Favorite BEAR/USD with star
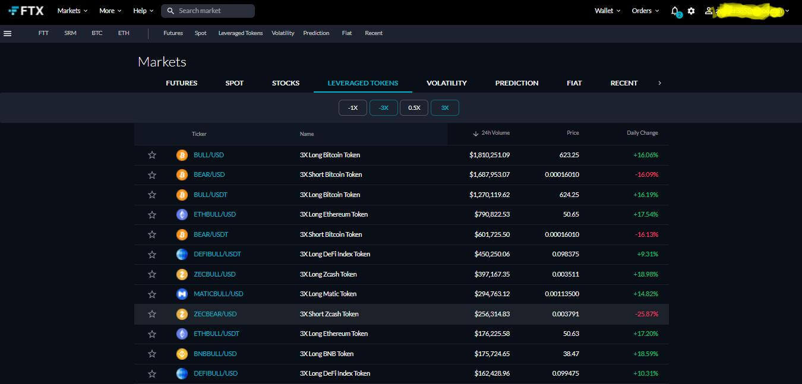802x384 pixels. (152, 174)
